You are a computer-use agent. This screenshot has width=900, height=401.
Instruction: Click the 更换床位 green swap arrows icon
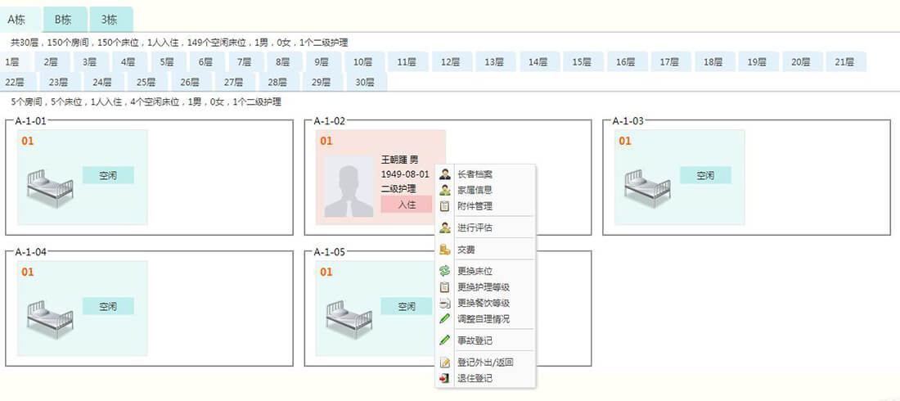point(445,271)
